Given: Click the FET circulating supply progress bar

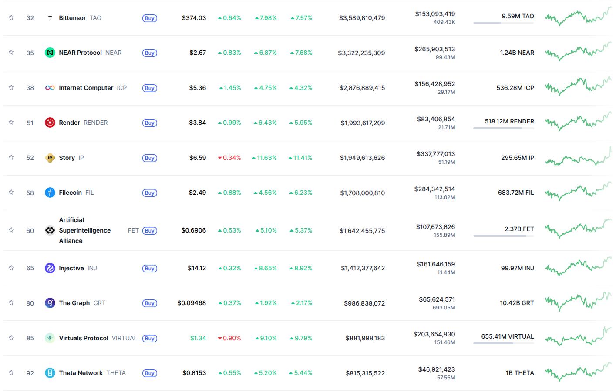Looking at the screenshot, I should (504, 236).
